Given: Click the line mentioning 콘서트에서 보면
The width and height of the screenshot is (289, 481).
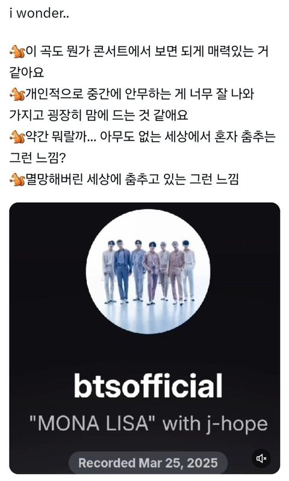Looking at the screenshot, I should (x=139, y=51).
